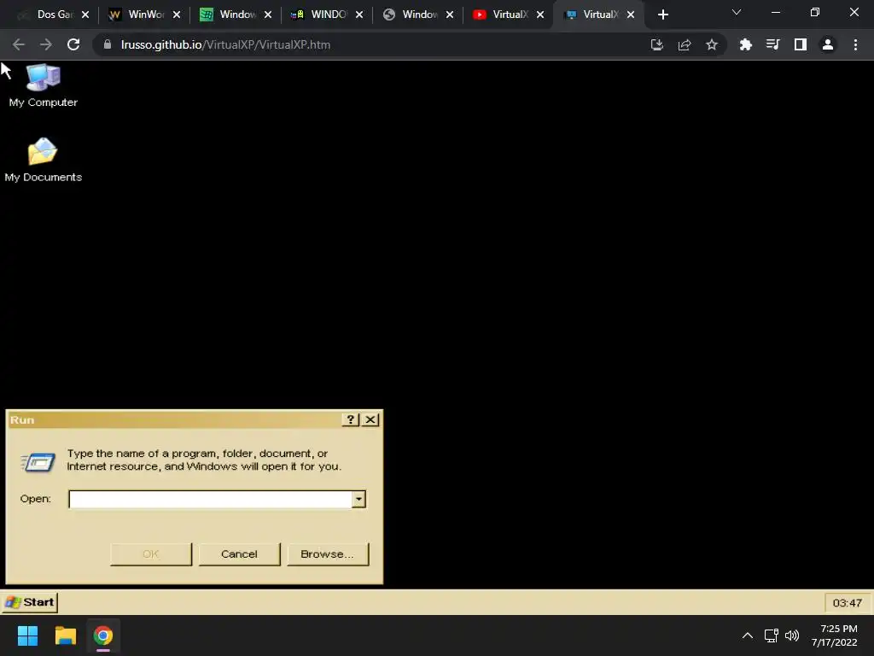The width and height of the screenshot is (874, 656).
Task: Click the volume speaker tray icon
Action: click(x=791, y=635)
